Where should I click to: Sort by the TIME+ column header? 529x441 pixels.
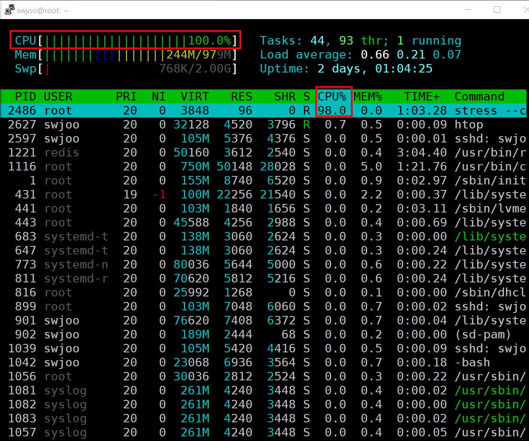pyautogui.click(x=422, y=96)
